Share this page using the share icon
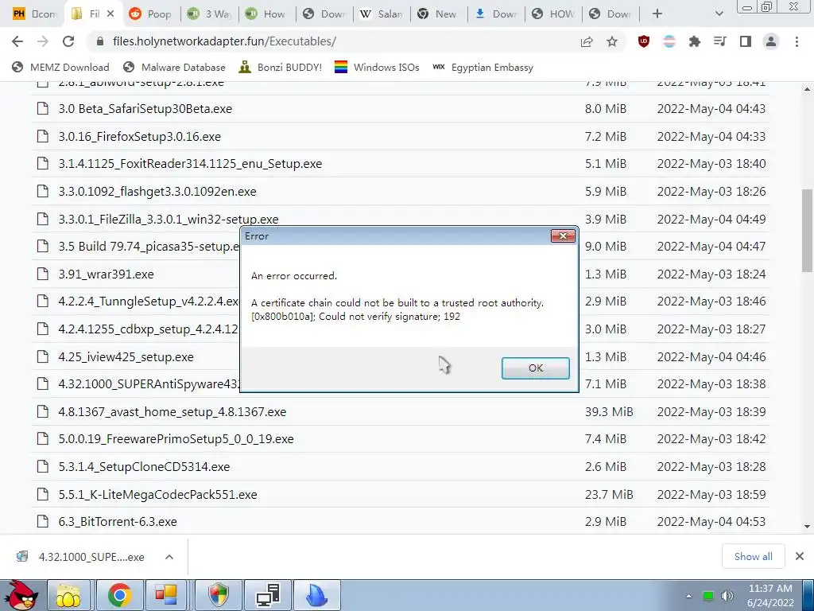814x611 pixels. [587, 41]
